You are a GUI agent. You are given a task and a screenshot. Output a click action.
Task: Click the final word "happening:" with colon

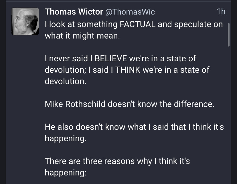[x=66, y=173]
